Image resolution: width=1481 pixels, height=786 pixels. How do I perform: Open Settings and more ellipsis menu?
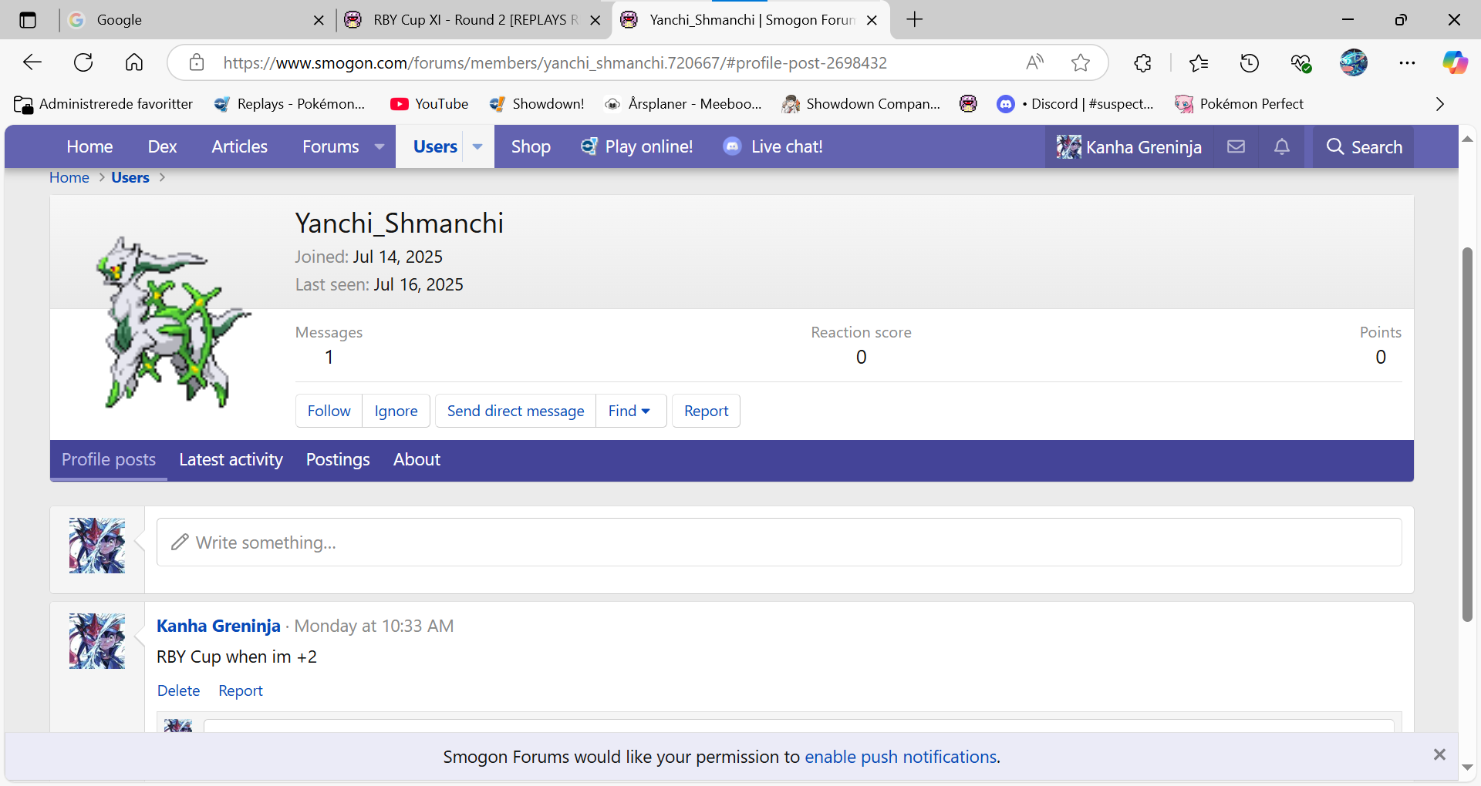1407,62
